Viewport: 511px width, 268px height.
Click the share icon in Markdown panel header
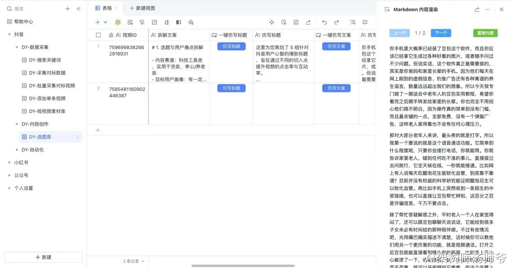click(477, 9)
